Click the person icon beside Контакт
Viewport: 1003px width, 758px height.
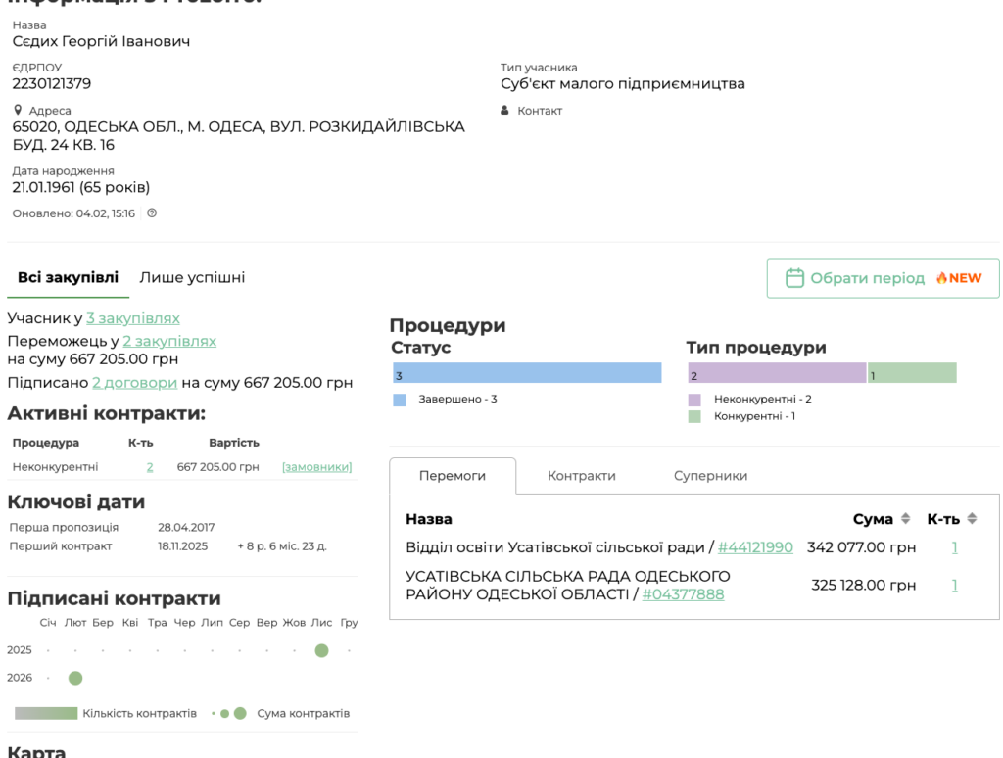click(x=505, y=111)
